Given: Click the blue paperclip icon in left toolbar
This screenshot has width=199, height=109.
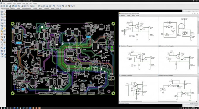Looking at the screenshot, I should click(5, 48).
